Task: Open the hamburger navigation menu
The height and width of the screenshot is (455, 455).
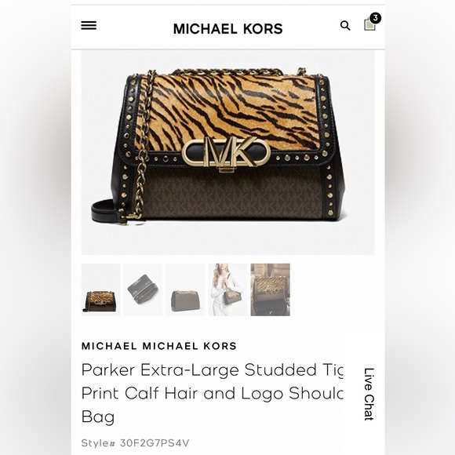Action: pos(89,26)
